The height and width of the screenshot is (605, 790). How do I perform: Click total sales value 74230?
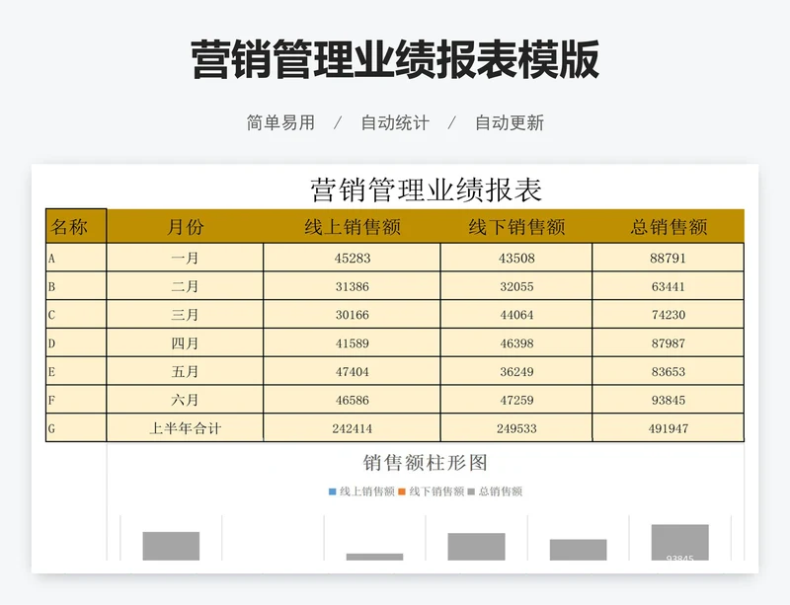pos(669,314)
